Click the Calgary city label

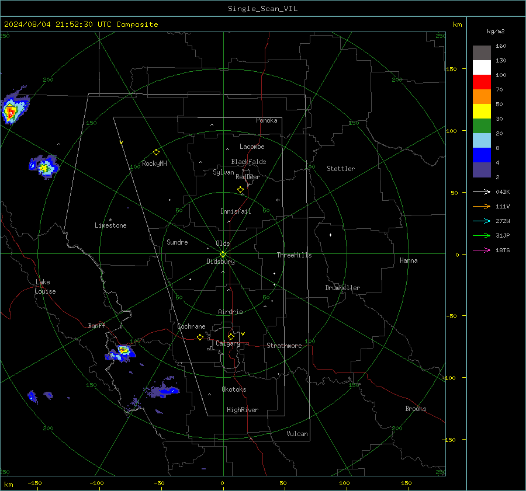[x=228, y=343]
